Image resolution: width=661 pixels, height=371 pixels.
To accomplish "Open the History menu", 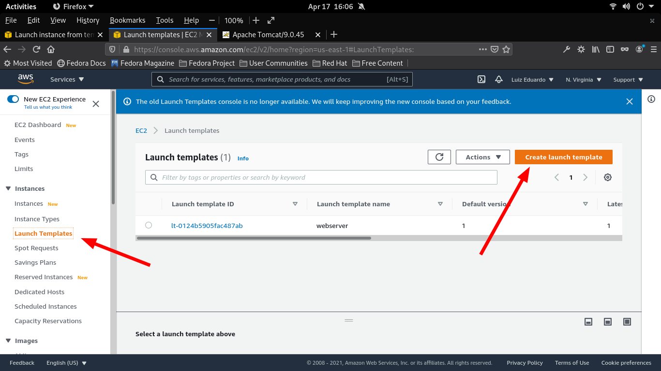I will [x=88, y=20].
